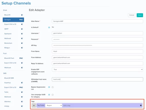Screen dimensions: 146x110
Task: Click the info icon next to Bypass Suppression List
Action: [x=49, y=87]
